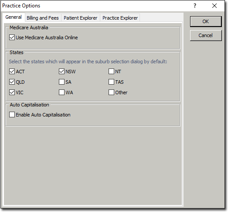
Task: Switch to the Billing and Fees tab
Action: 43,18
